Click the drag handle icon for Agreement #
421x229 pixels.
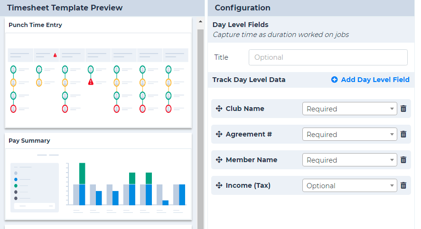pos(219,134)
